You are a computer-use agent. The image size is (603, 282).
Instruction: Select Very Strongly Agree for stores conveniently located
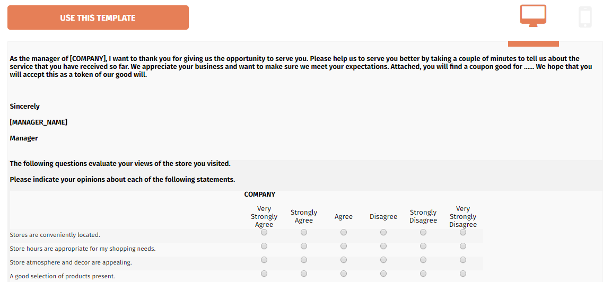click(264, 233)
